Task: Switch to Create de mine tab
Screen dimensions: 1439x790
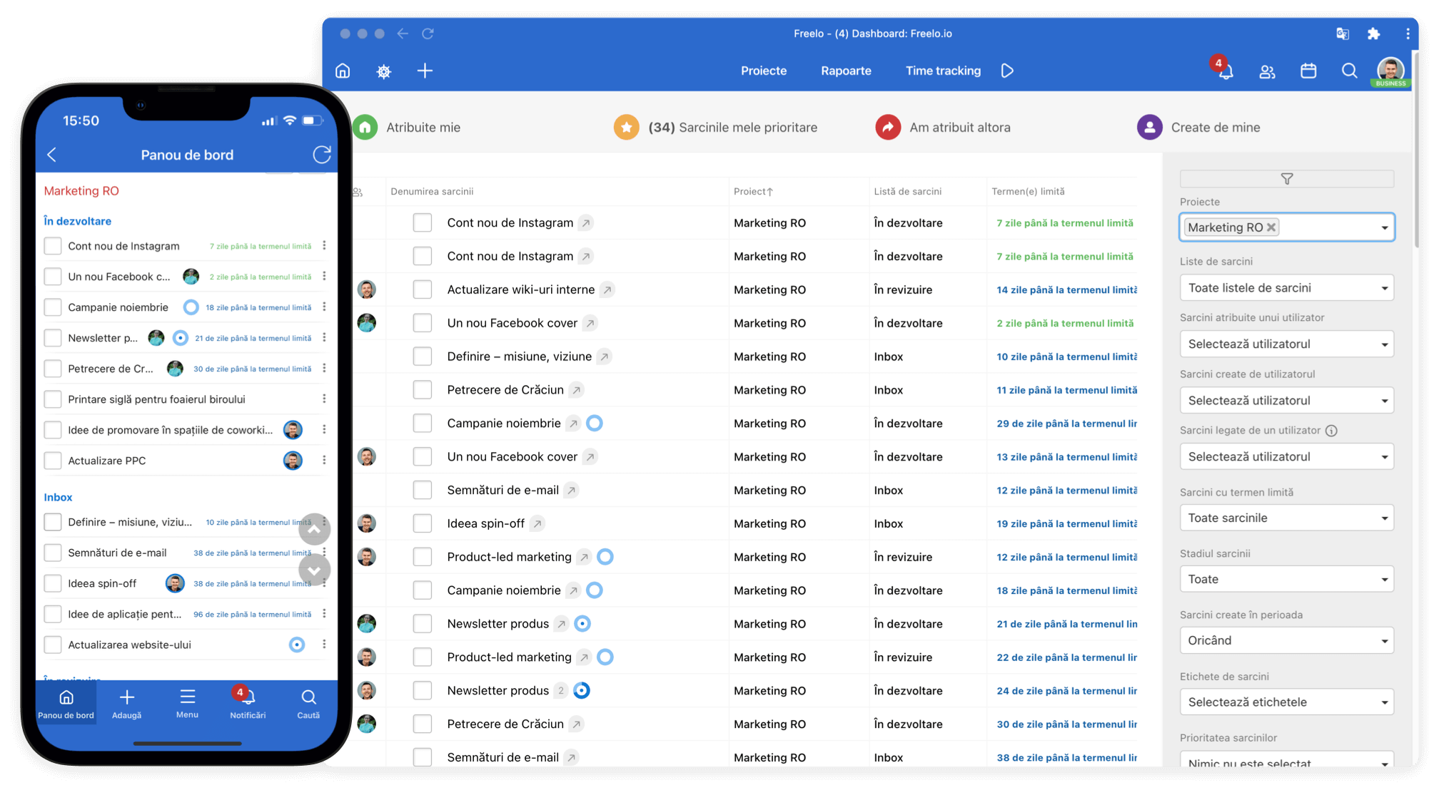Action: click(1198, 128)
